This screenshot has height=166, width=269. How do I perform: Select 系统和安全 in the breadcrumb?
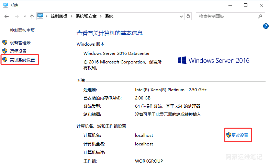point(86,16)
